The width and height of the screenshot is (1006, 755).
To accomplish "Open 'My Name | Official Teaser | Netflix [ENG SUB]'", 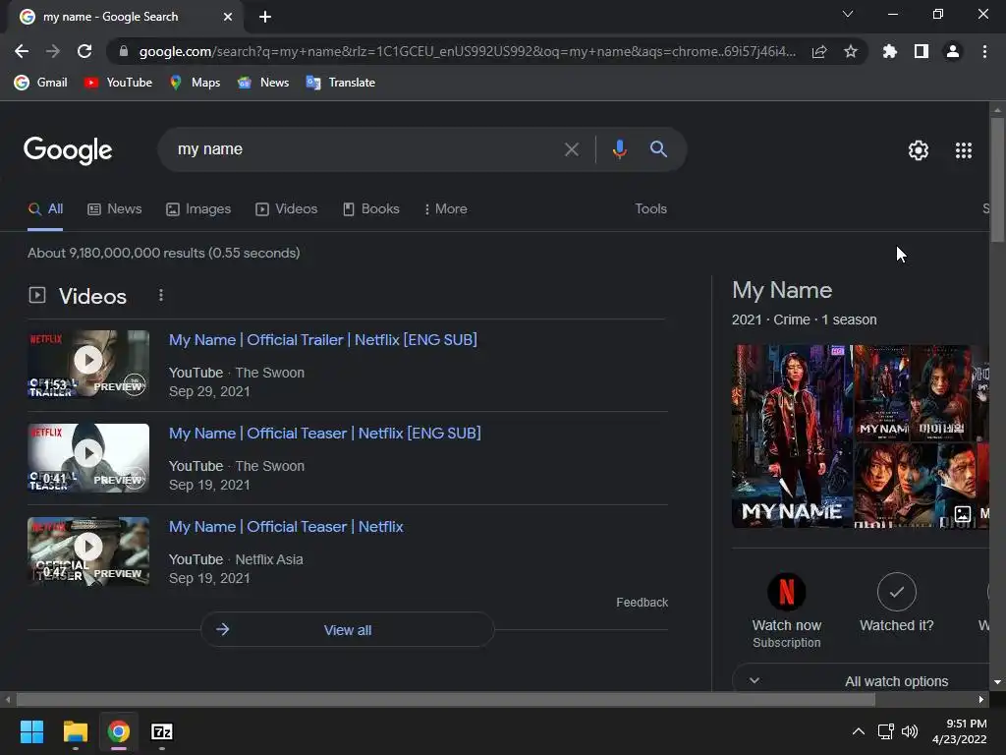I will 324,434.
